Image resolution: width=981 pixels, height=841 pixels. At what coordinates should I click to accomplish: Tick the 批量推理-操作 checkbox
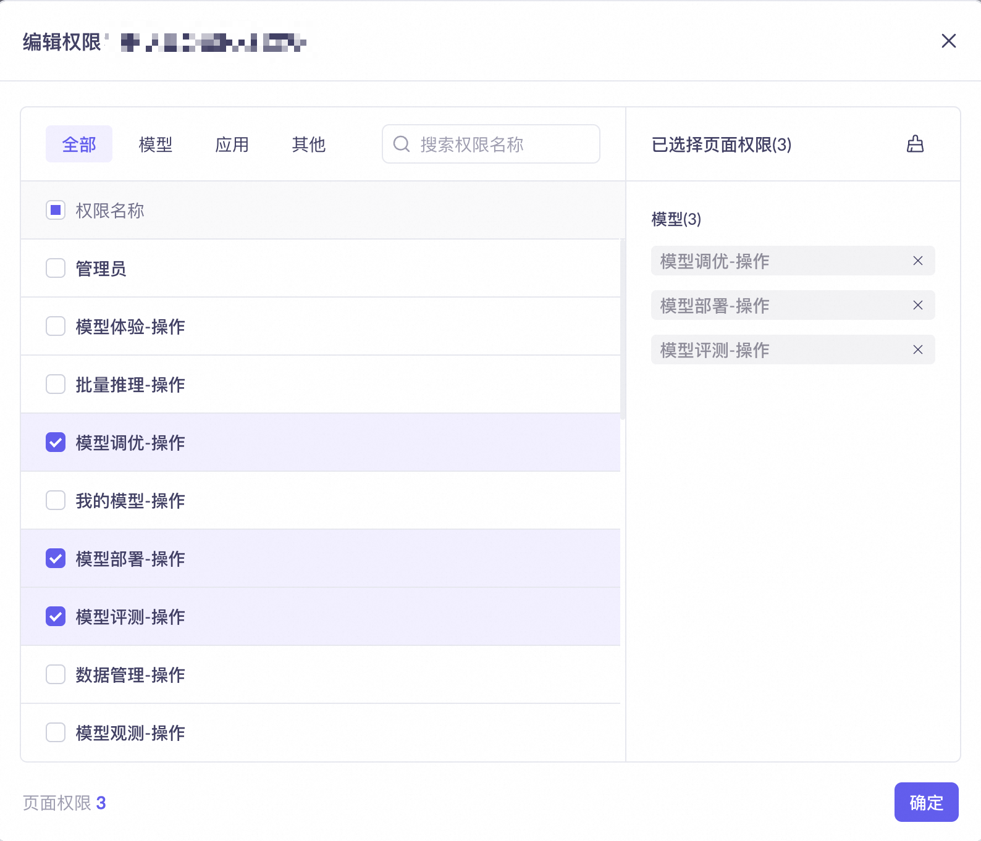pos(56,384)
